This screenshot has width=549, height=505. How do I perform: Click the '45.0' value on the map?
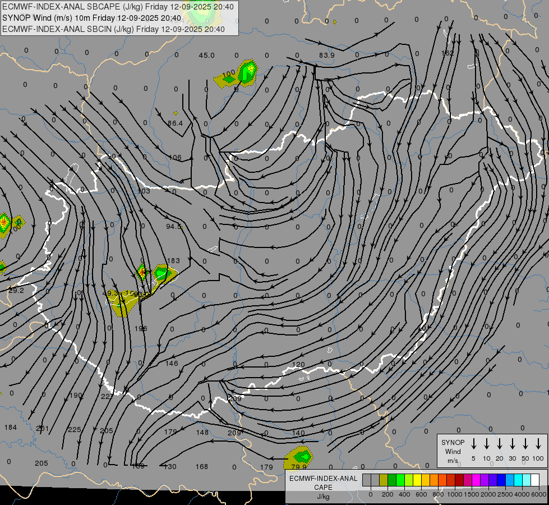206,56
